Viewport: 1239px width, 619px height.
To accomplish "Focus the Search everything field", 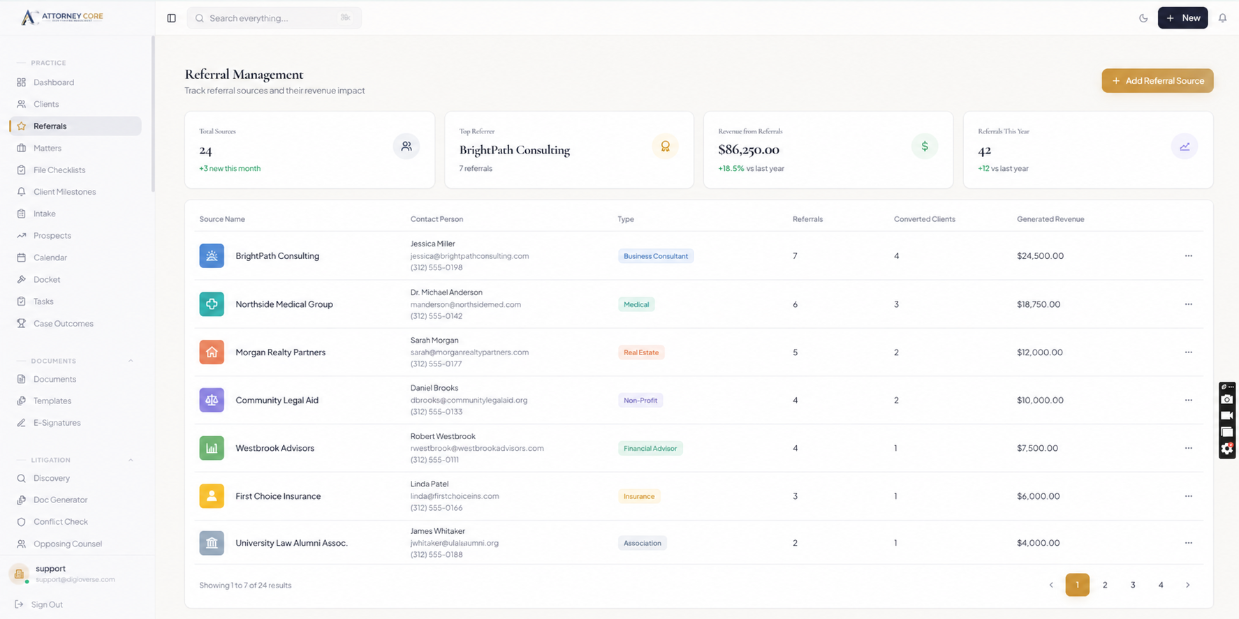I will [274, 18].
